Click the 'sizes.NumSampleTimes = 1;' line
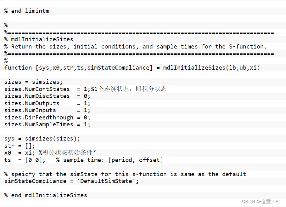 tap(47, 124)
